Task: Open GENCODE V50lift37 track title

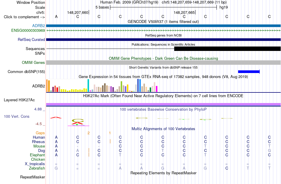Action: 163,22
